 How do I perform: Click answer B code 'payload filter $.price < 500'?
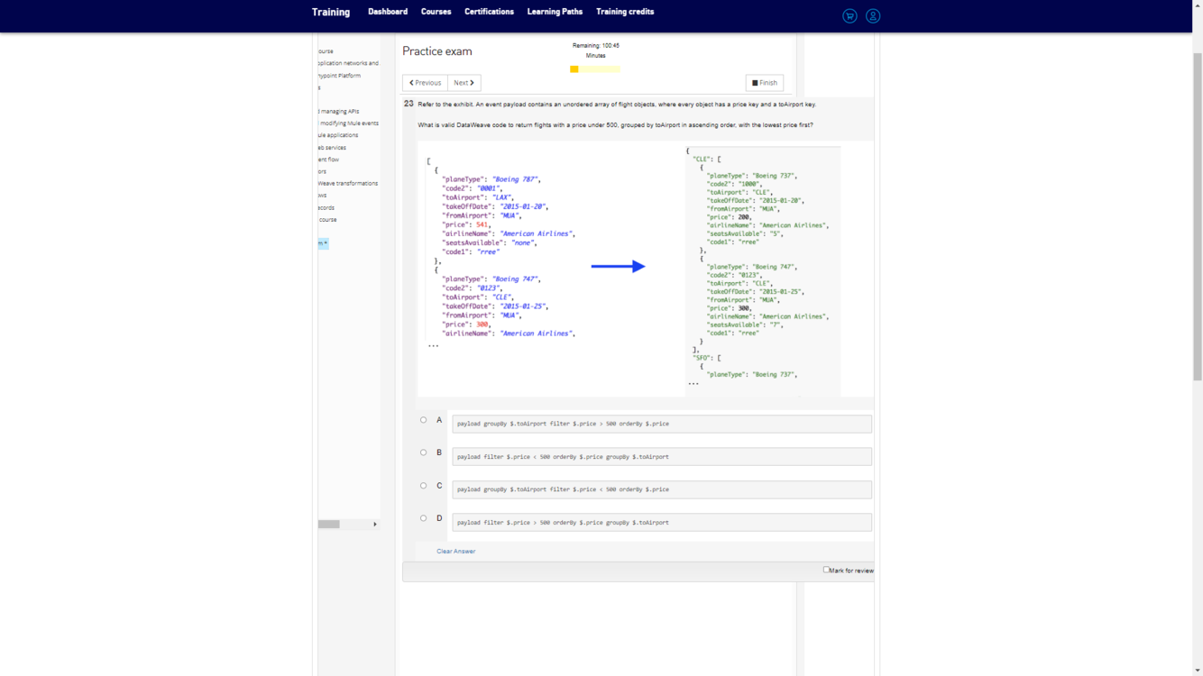click(662, 457)
